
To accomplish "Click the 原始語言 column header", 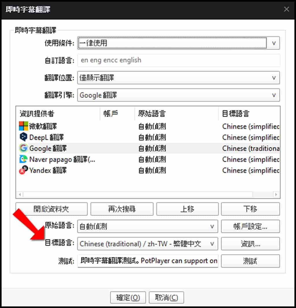I will click(177, 113).
